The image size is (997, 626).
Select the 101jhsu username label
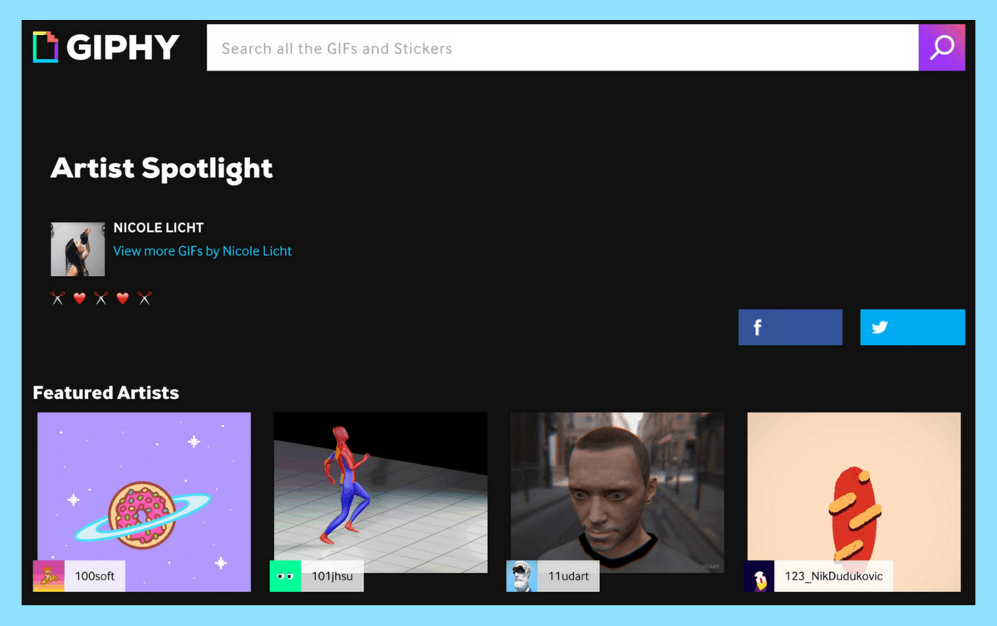[332, 576]
